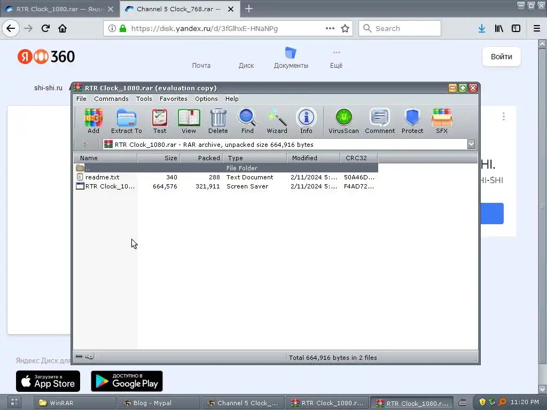Open WinRAR Help menu
Viewport: 547px width, 410px height.
(232, 99)
